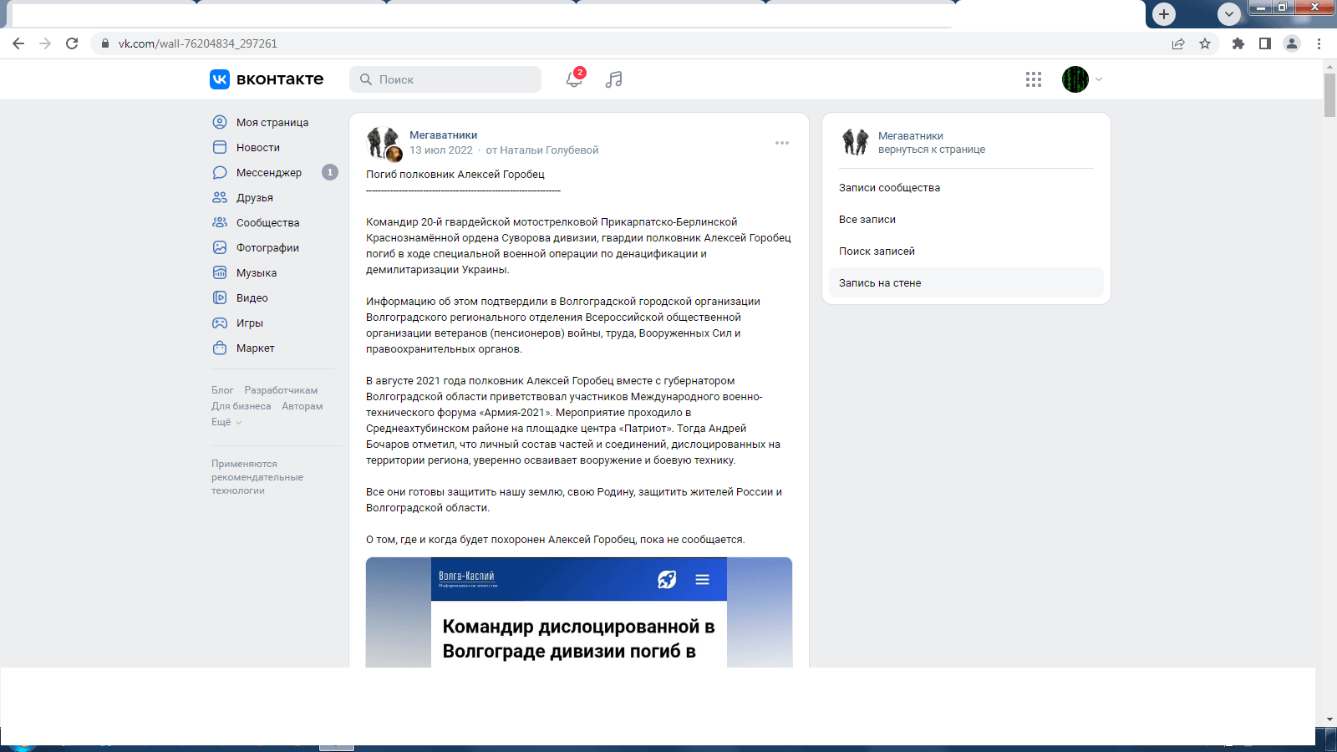The image size is (1337, 752).
Task: Open Моя страница in sidebar
Action: (x=272, y=122)
